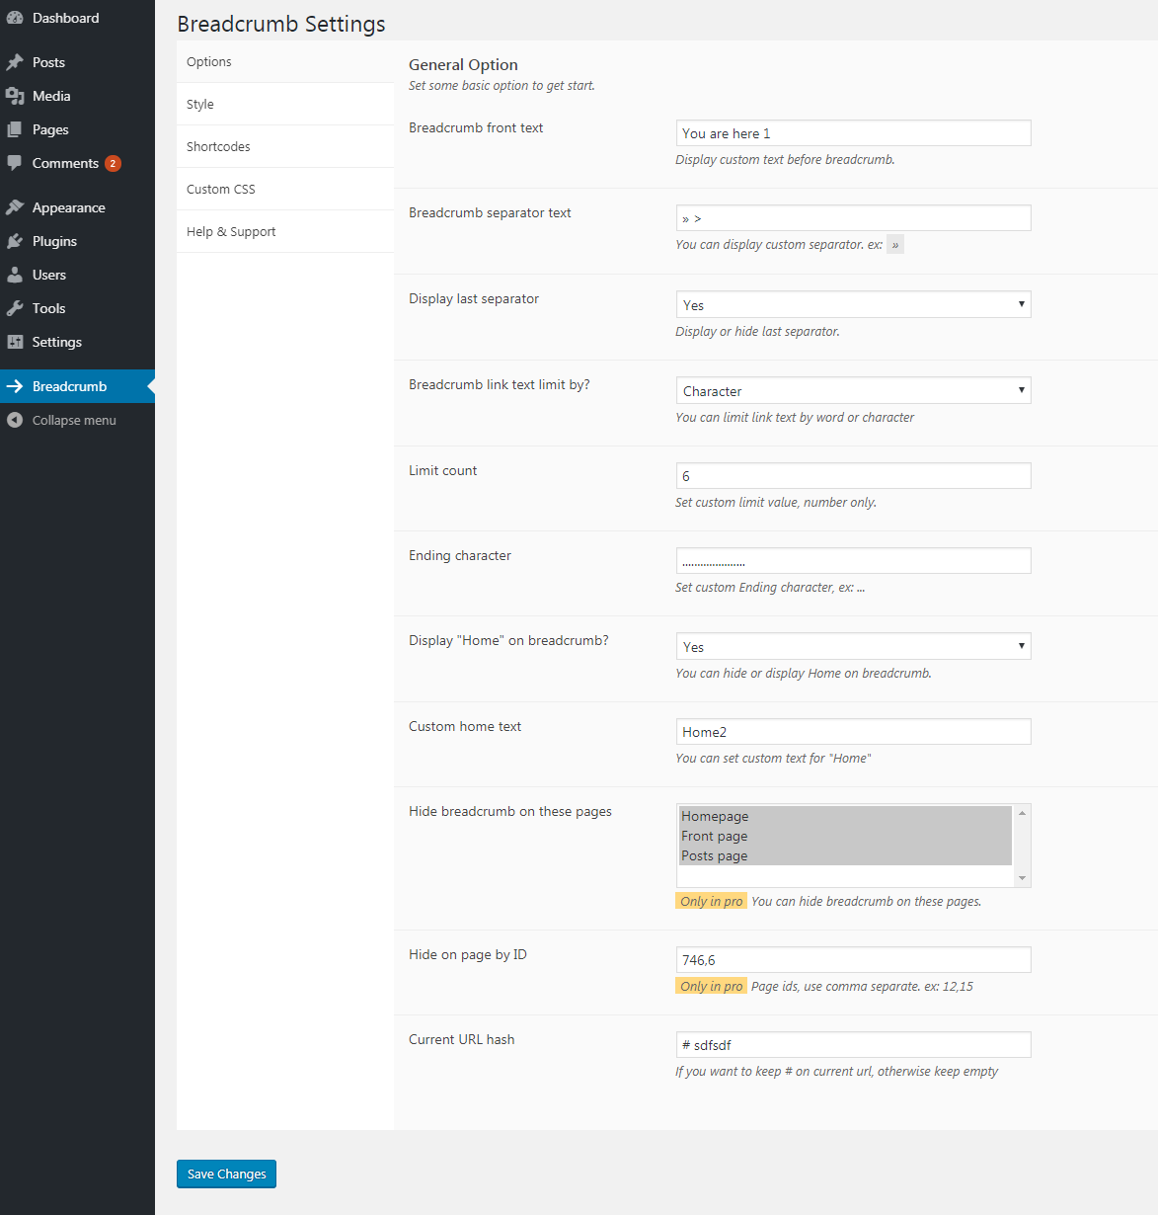
Task: Open the Display last separator dropdown
Action: click(851, 303)
